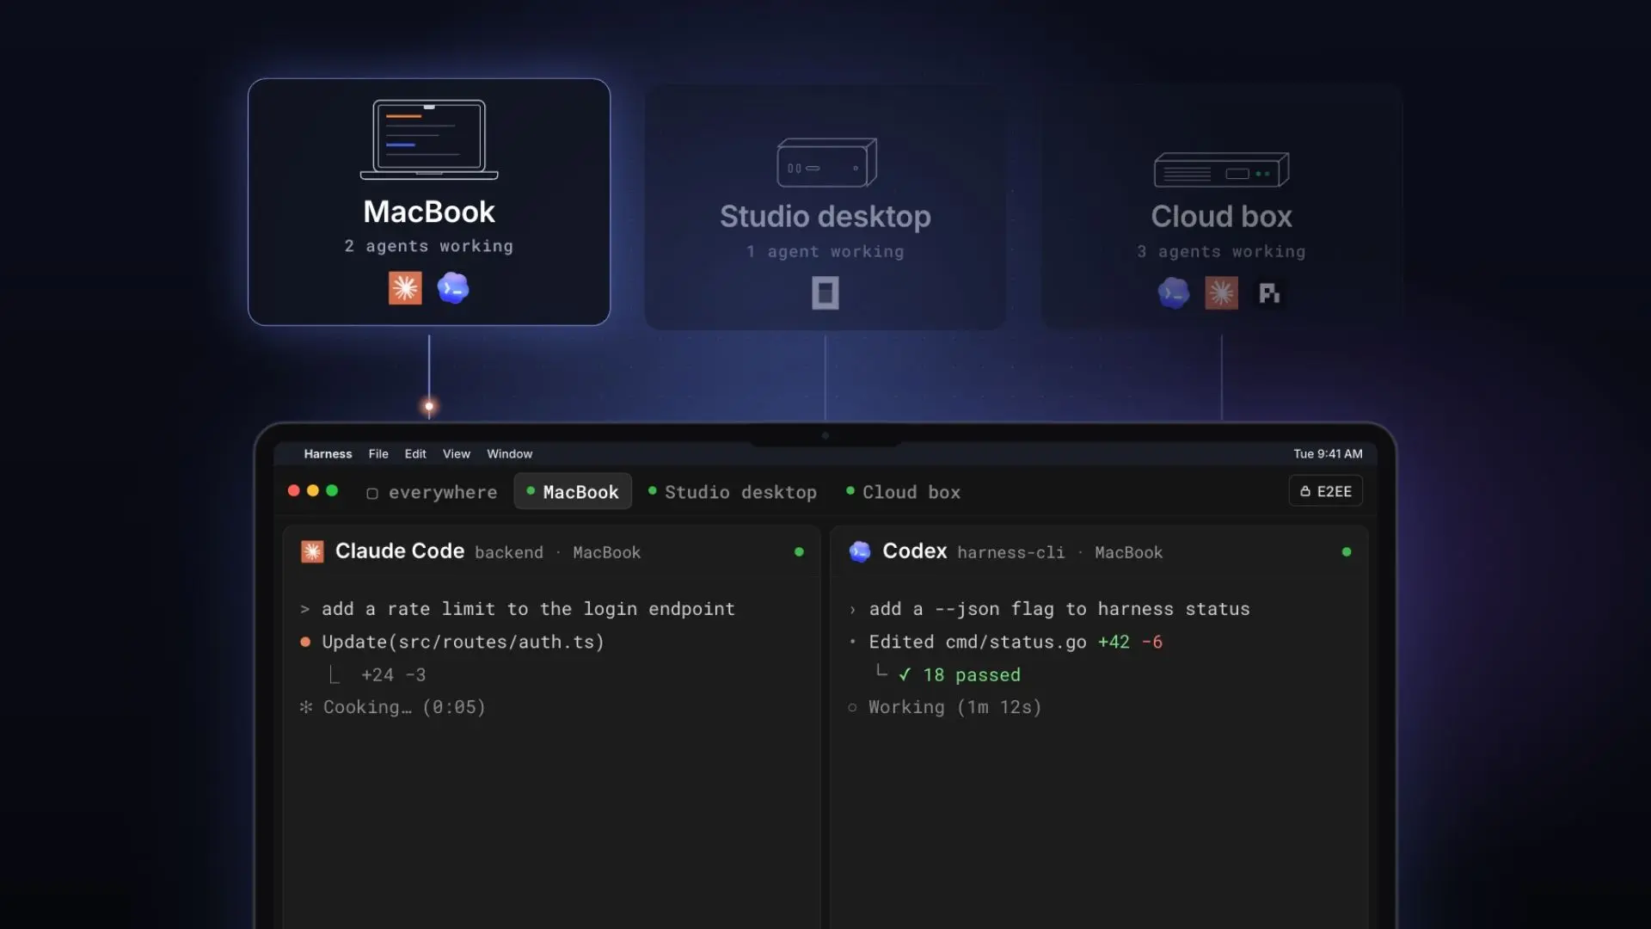Click 'Cooking… (0:05)' status text
This screenshot has width=1651, height=929.
(x=404, y=707)
